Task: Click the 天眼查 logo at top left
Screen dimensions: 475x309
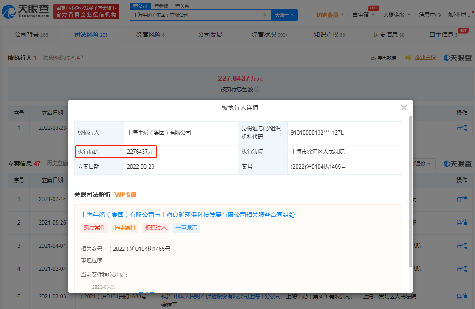Action: [x=25, y=11]
